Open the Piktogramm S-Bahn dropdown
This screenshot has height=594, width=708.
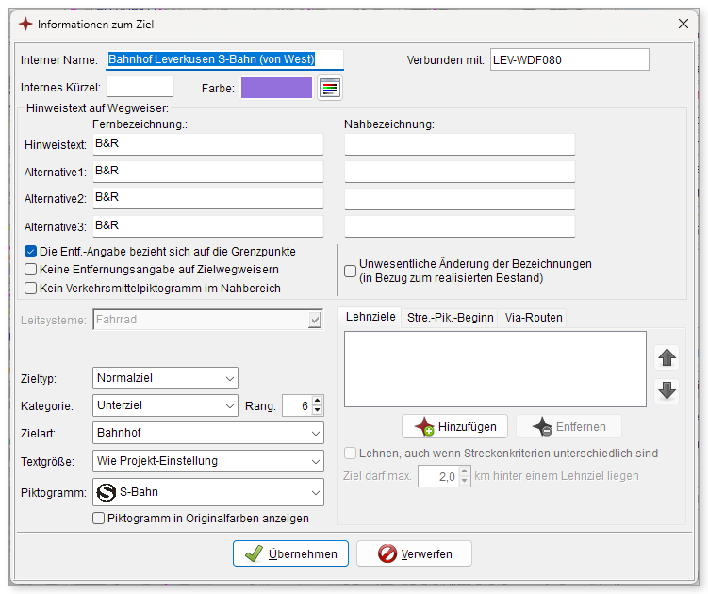click(x=316, y=492)
